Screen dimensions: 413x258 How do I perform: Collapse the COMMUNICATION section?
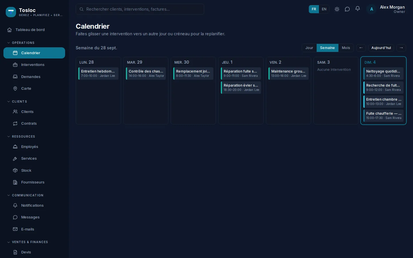tap(26, 195)
